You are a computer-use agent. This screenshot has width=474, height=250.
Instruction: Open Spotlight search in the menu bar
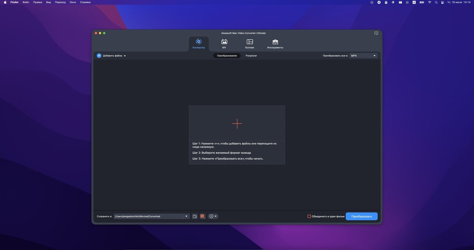pos(436,2)
